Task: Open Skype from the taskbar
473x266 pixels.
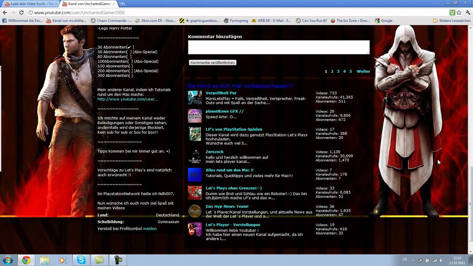Action: point(81,260)
